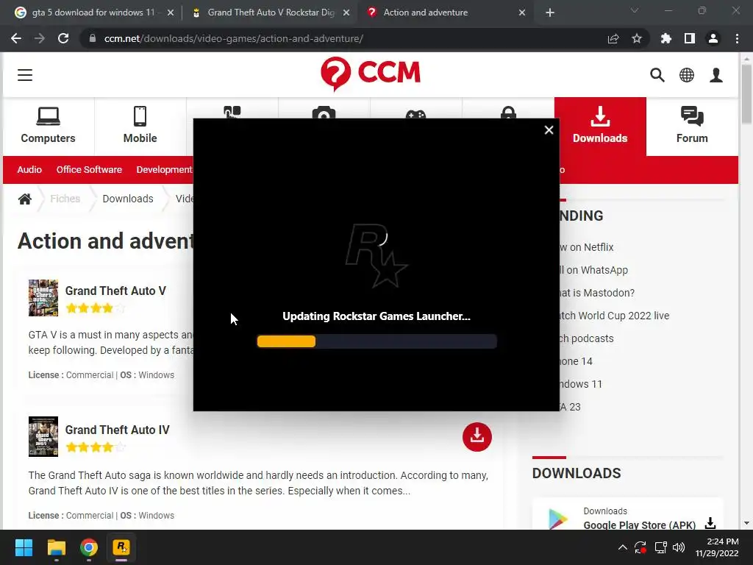Open the Google Play Store (APK) download link
753x565 pixels.
(x=639, y=525)
